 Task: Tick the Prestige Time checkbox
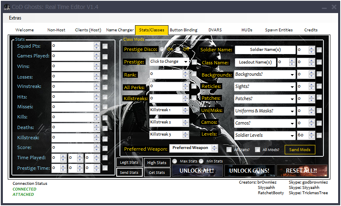point(105,168)
